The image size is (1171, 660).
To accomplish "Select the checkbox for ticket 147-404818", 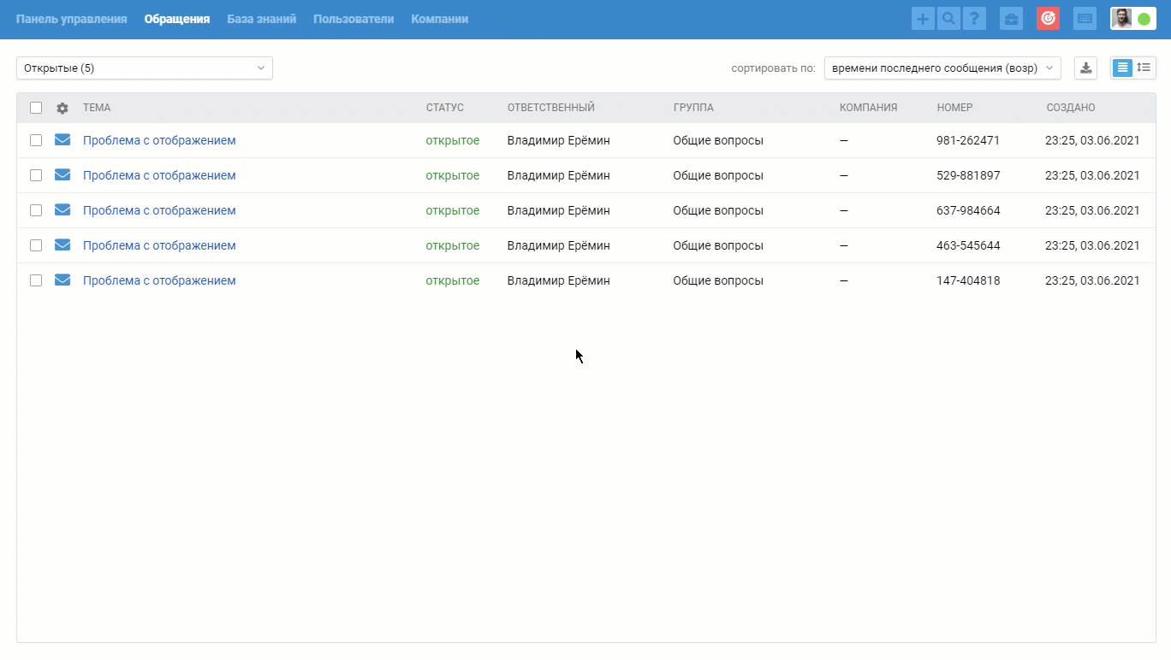I will [x=36, y=280].
